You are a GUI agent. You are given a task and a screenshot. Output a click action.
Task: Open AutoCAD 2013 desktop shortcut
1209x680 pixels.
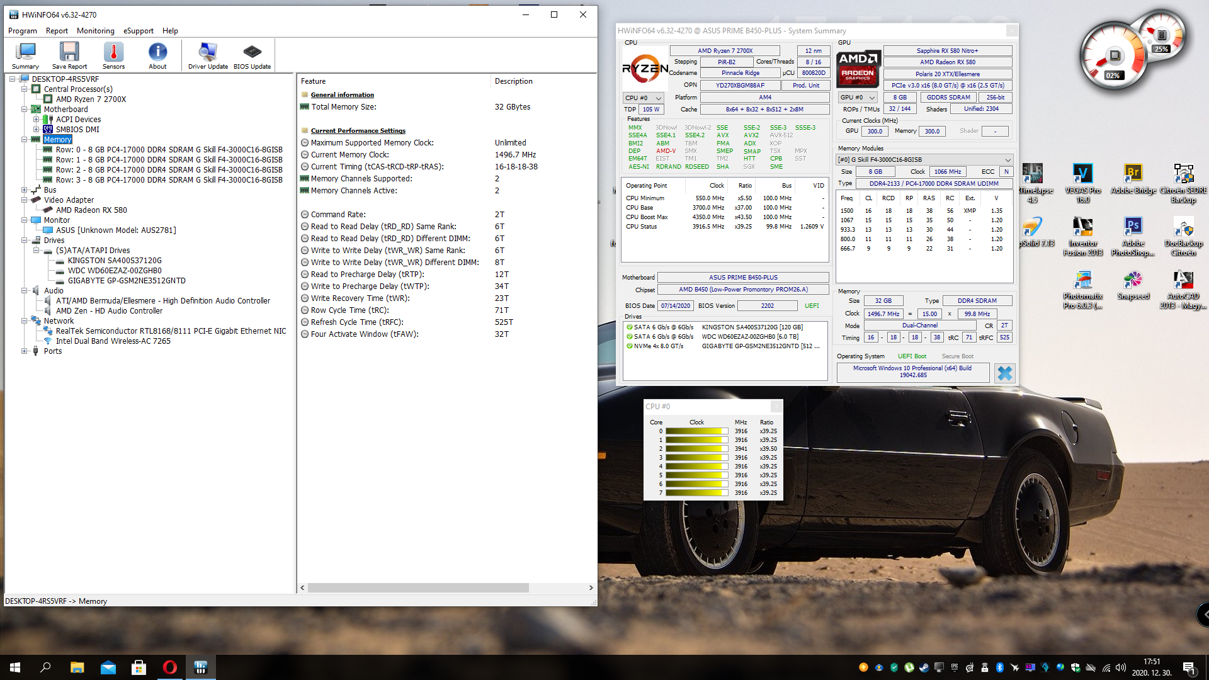(x=1183, y=290)
